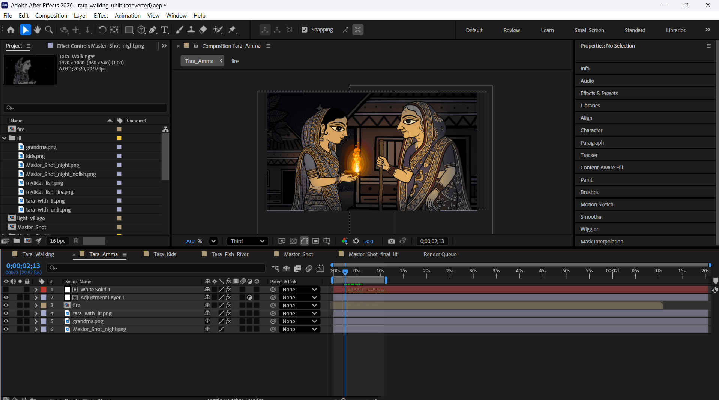
Task: Switch to the Tara_Fish_River timeline tab
Action: click(230, 254)
